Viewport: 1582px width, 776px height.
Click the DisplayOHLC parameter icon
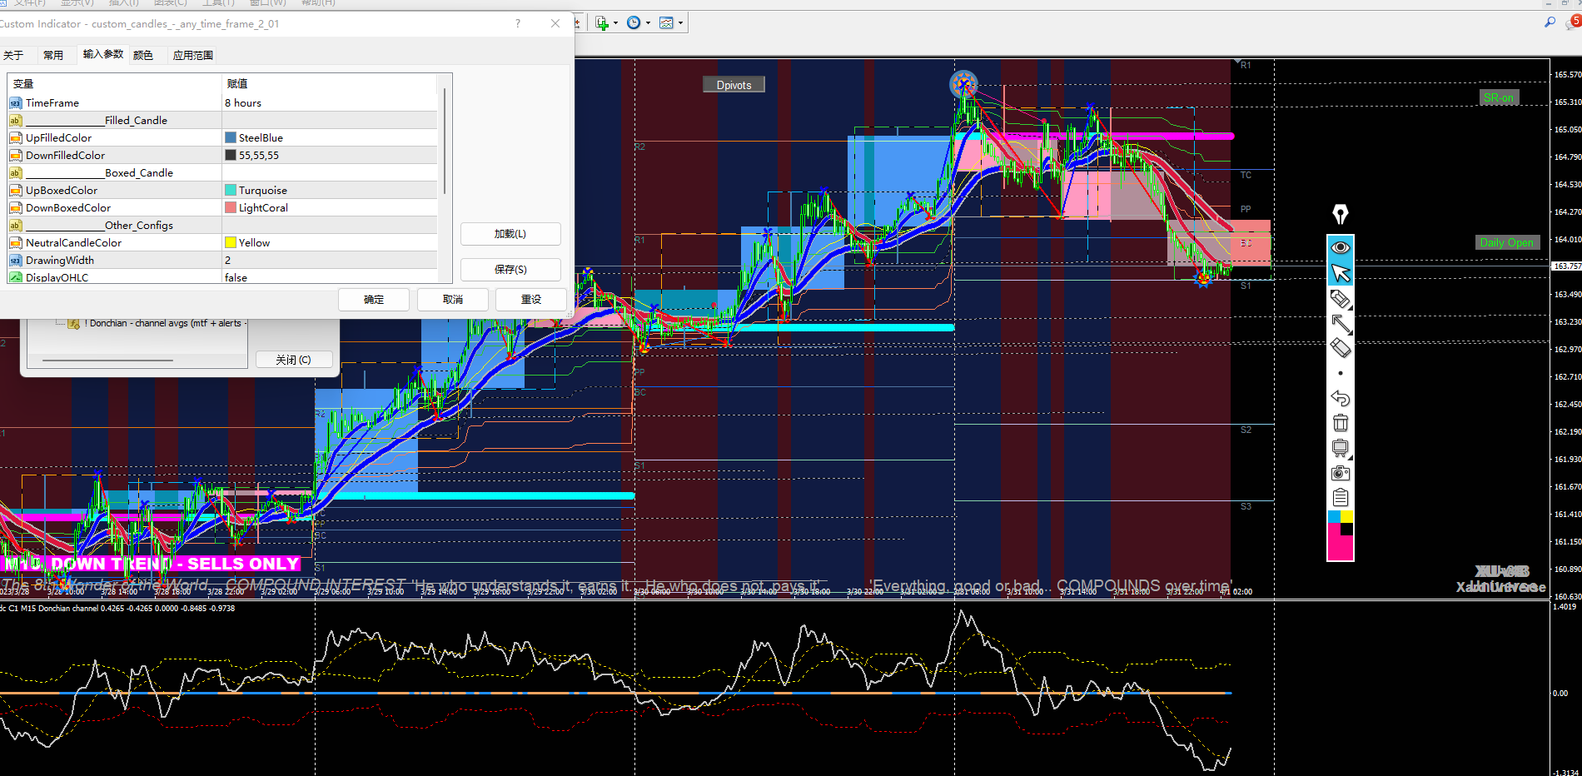point(16,277)
